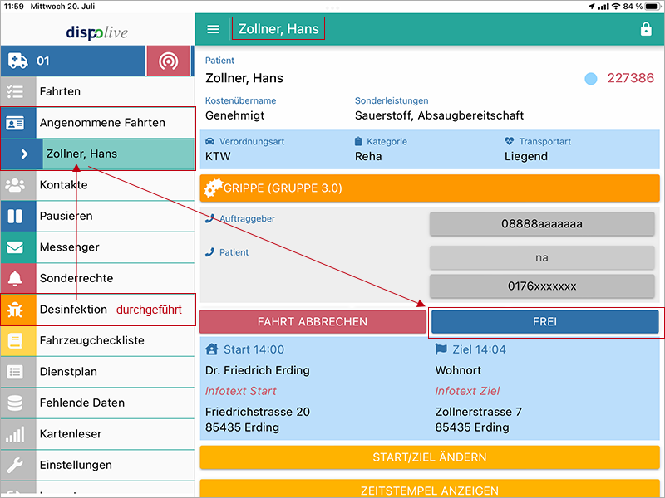The height and width of the screenshot is (498, 665).
Task: Tap the phone icon beside Patient
Action: click(209, 252)
